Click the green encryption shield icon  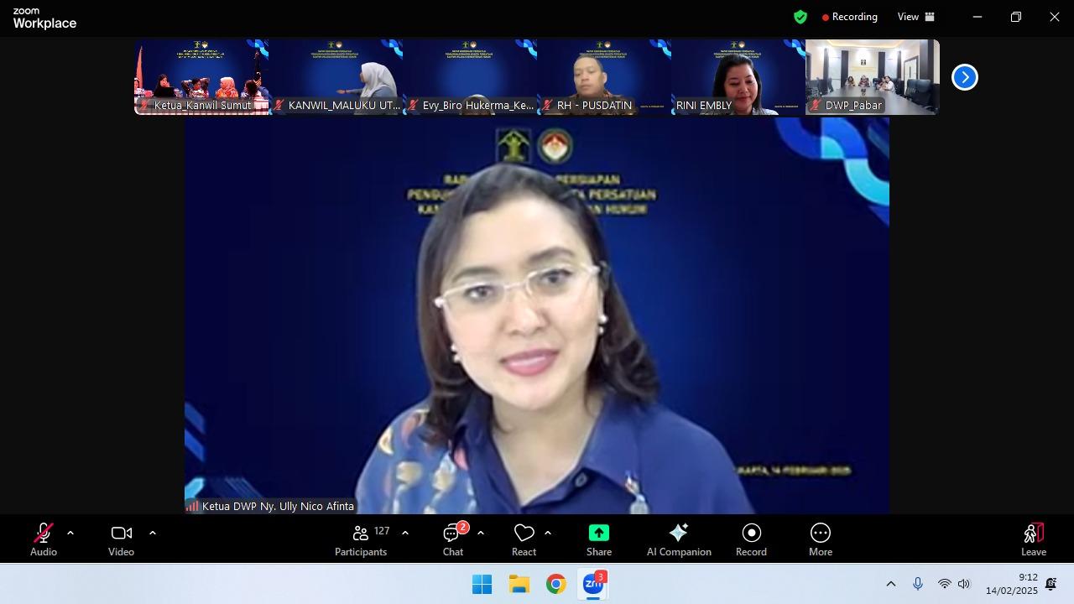click(x=800, y=17)
